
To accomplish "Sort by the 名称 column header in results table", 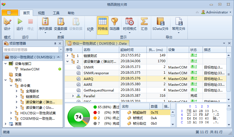I will click(x=101, y=50).
